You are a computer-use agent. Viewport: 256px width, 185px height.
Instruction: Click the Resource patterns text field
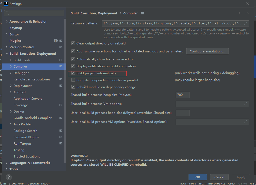tap(175, 23)
